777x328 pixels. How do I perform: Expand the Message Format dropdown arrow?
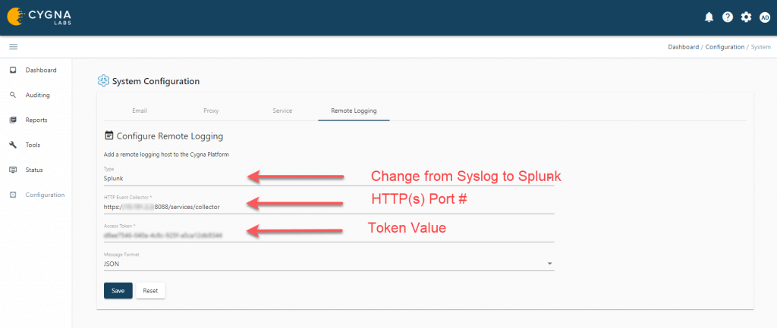tap(549, 264)
